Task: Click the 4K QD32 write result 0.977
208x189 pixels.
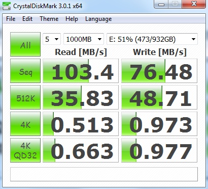Action: (x=159, y=150)
